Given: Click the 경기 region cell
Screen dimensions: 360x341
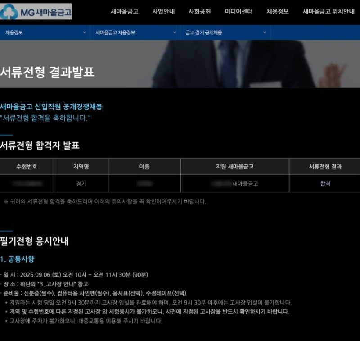Looking at the screenshot, I should pyautogui.click(x=81, y=184).
